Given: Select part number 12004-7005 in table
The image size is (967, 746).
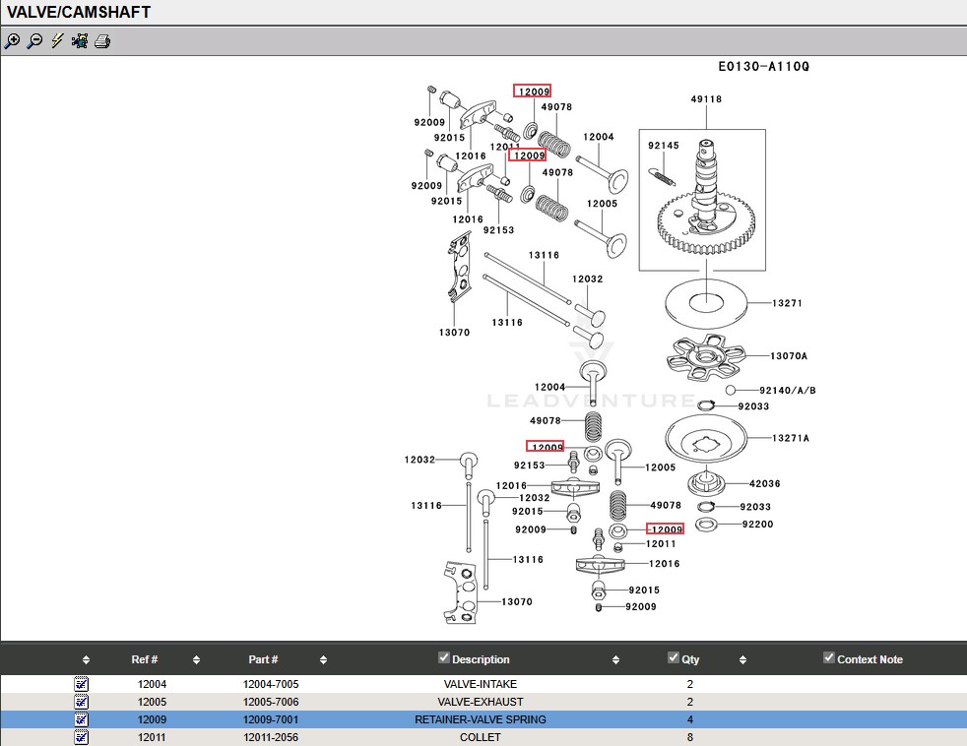Looking at the screenshot, I should click(271, 684).
